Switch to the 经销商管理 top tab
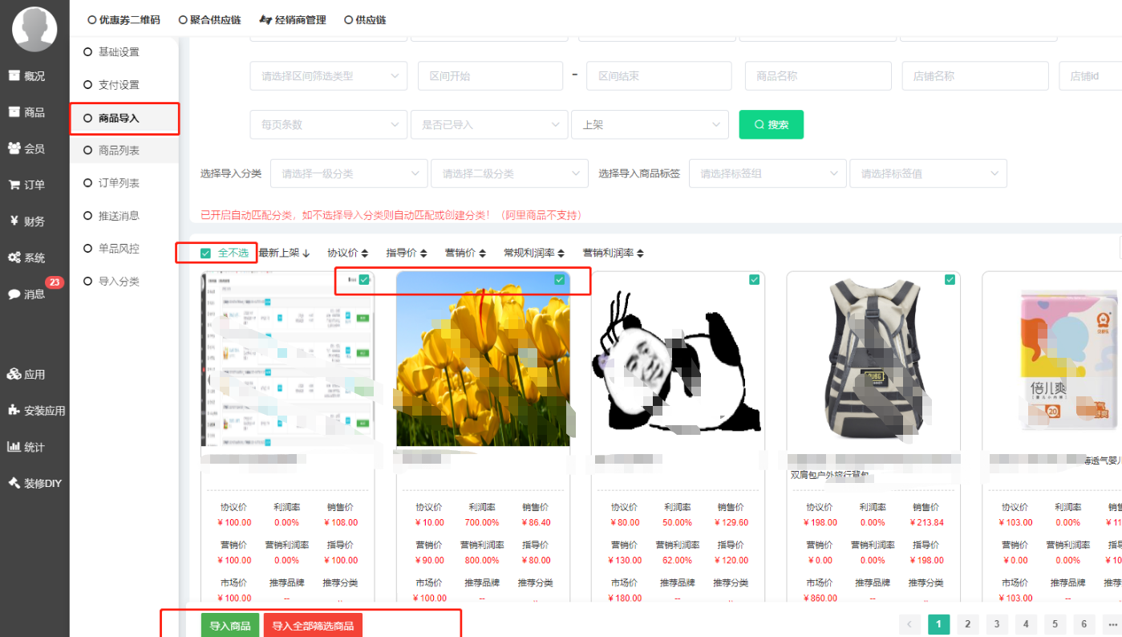This screenshot has height=637, width=1122. 293,19
